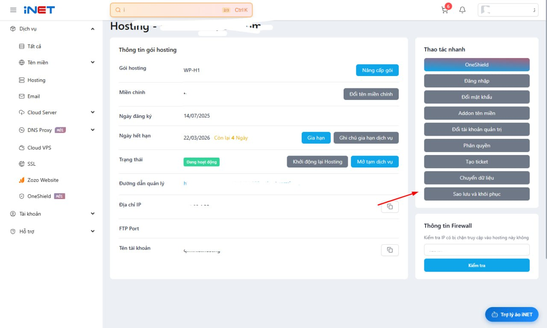Click the Tài khoản user icon
The width and height of the screenshot is (547, 328).
(x=13, y=214)
